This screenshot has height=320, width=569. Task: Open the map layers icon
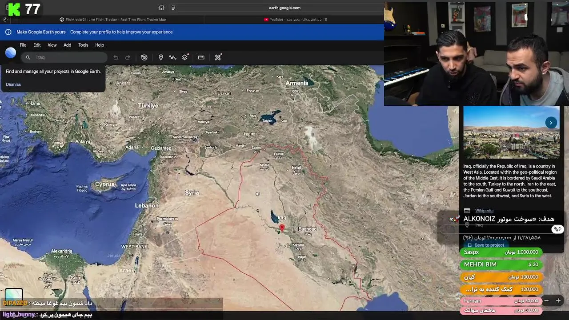click(x=185, y=57)
